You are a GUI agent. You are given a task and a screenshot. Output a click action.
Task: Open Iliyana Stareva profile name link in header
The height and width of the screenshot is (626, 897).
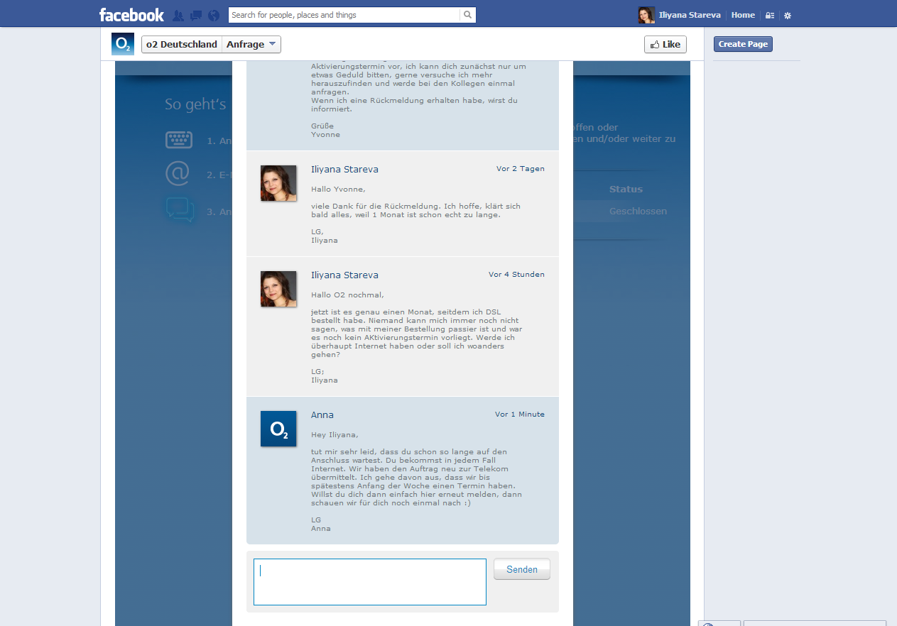click(x=690, y=15)
